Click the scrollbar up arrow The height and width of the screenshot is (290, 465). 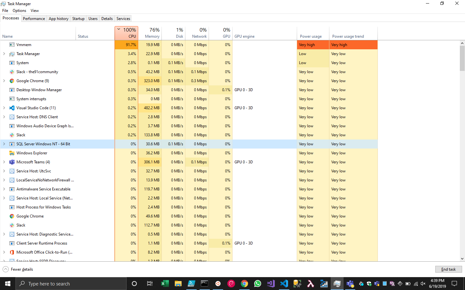462,43
